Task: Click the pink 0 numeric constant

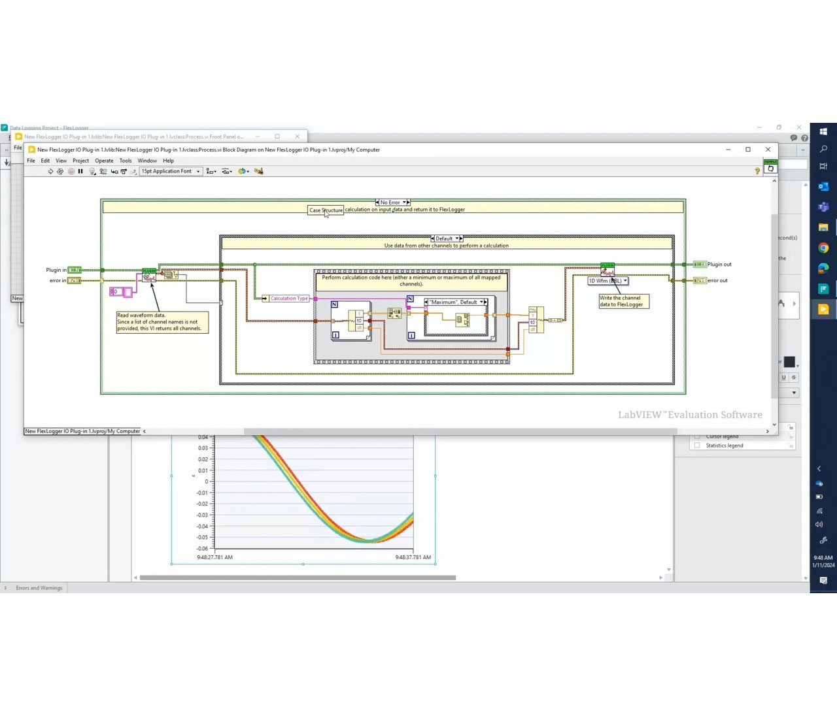Action: (x=116, y=291)
